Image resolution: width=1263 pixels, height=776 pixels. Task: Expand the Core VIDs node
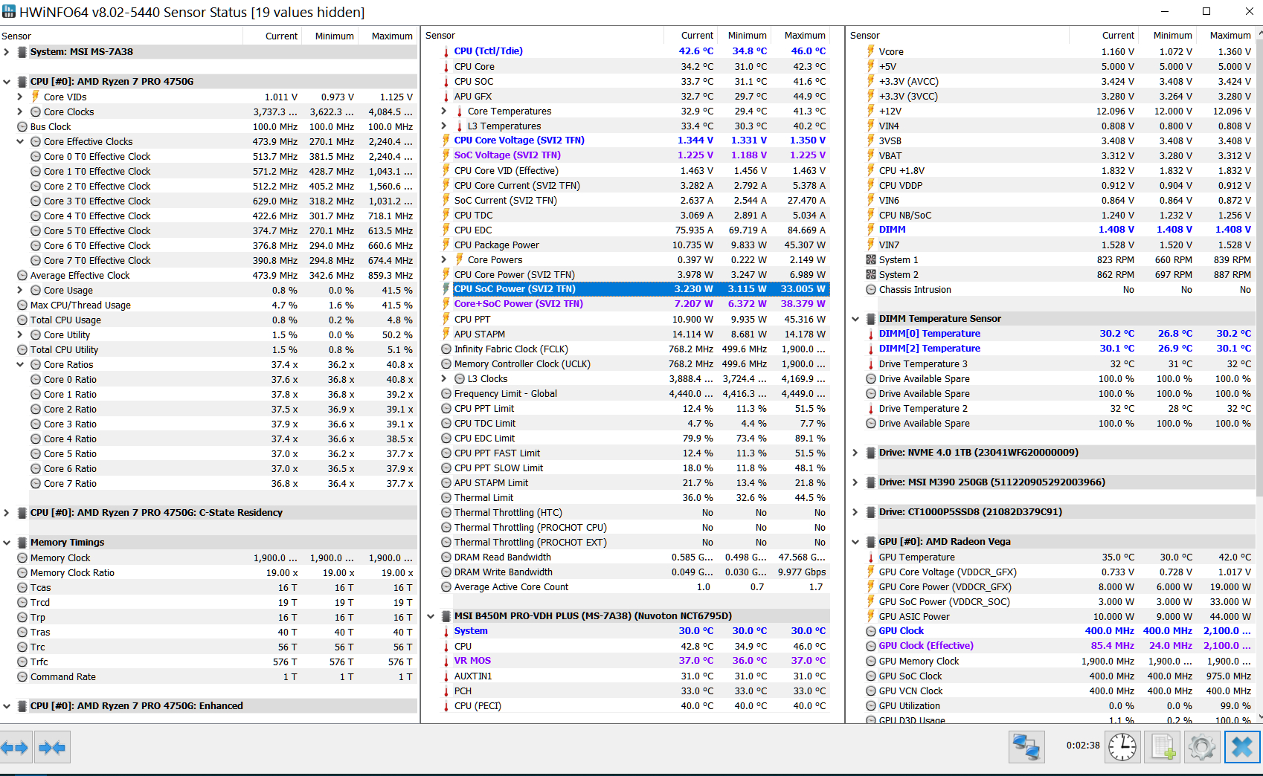pos(20,97)
